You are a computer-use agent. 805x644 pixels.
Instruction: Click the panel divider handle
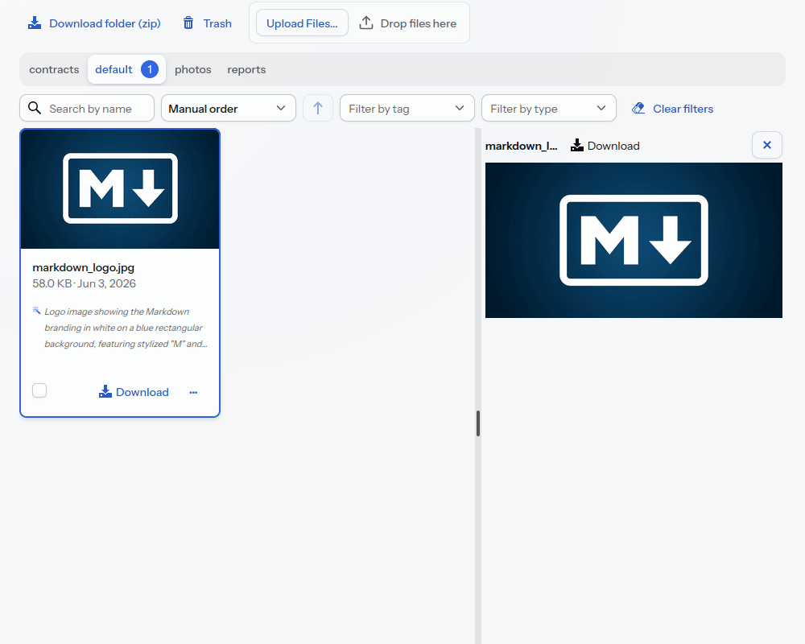click(x=478, y=423)
